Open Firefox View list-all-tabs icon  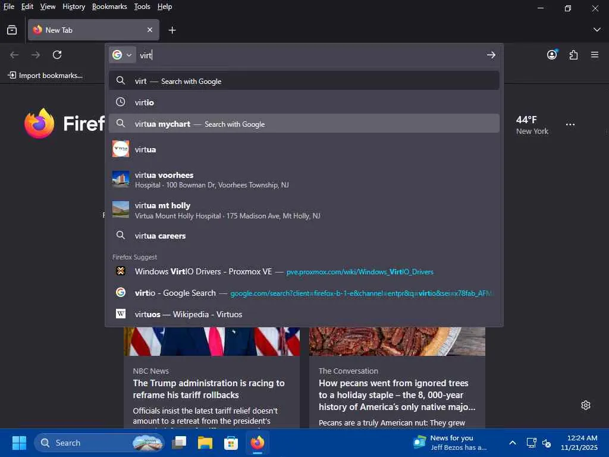pyautogui.click(x=12, y=30)
